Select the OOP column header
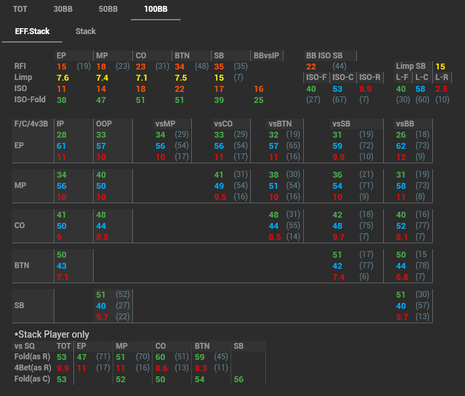Viewport: 465px width, 396px height. [103, 123]
